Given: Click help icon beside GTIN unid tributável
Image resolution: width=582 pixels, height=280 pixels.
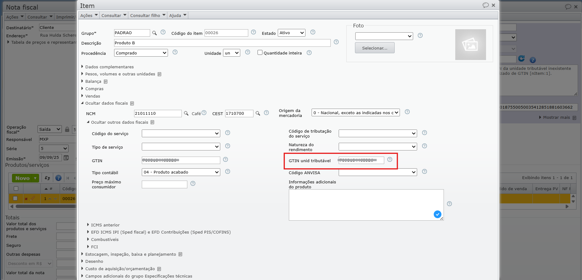Looking at the screenshot, I should pos(390,159).
